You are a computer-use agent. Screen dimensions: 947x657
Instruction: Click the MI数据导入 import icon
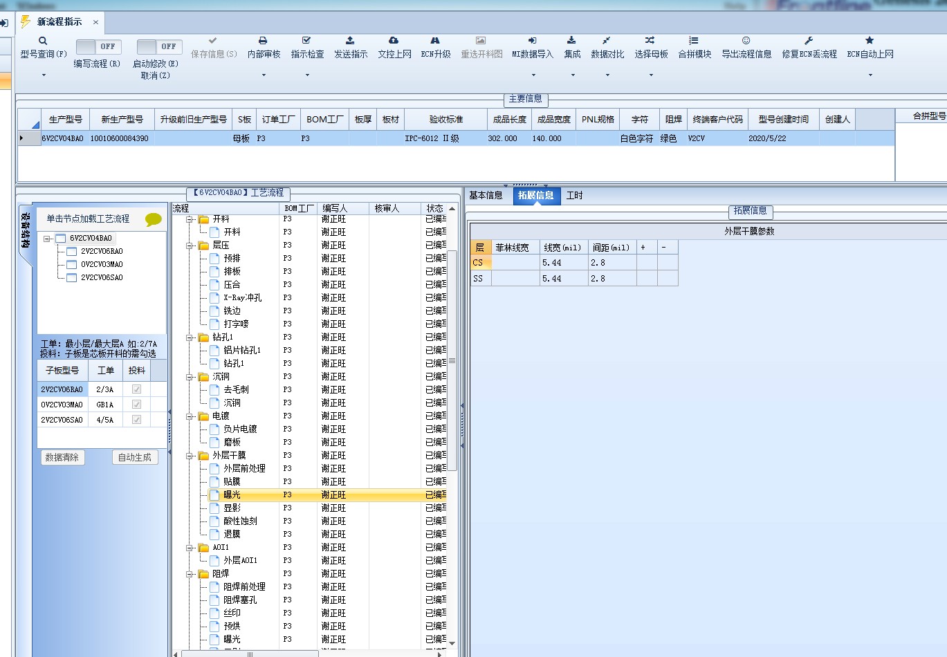[532, 41]
